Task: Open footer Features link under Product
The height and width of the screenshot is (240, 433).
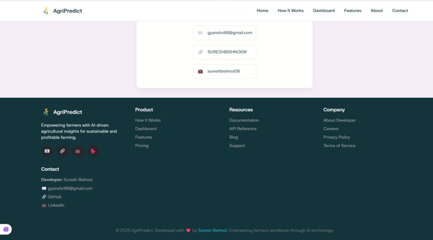Action: 143,137
